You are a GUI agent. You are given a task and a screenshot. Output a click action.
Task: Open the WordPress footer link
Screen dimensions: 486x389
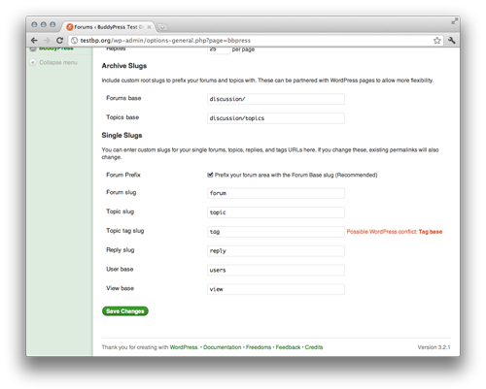(184, 347)
